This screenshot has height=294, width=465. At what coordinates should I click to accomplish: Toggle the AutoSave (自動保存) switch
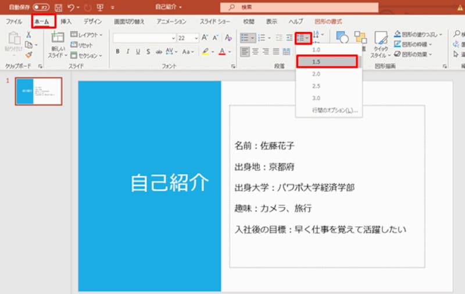(x=41, y=7)
